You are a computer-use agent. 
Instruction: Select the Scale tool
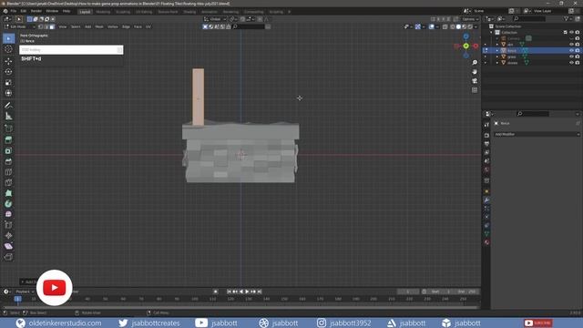point(8,82)
